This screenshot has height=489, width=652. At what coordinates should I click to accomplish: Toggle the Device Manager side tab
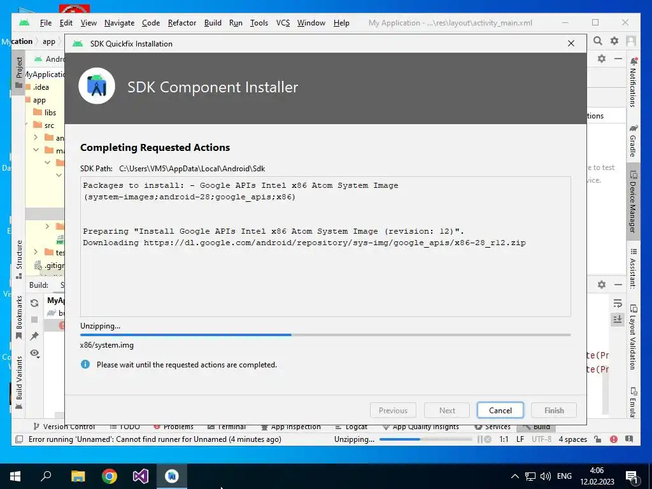[633, 202]
